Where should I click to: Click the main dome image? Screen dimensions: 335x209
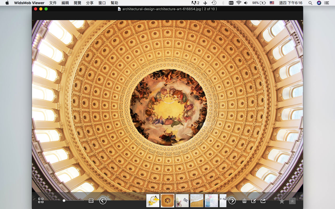[x=167, y=110]
